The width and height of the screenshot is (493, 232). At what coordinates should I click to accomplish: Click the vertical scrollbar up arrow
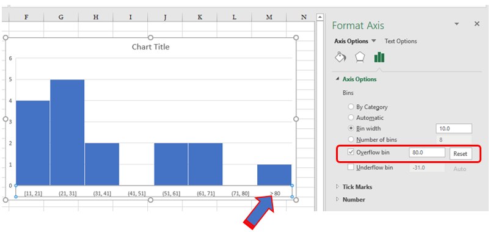coord(320,17)
